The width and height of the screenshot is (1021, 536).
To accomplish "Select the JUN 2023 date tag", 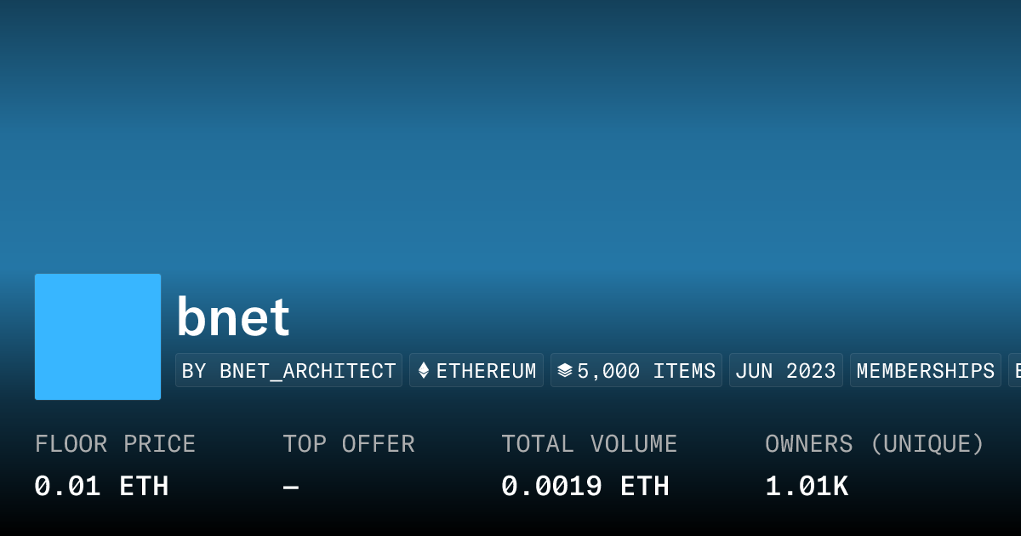I will 785,371.
